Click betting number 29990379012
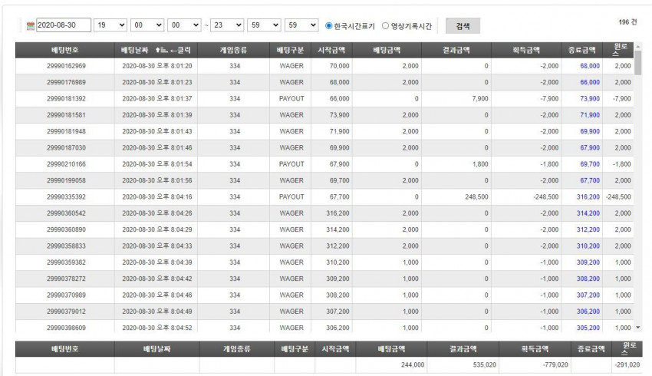The height and width of the screenshot is (376, 652). (x=66, y=312)
